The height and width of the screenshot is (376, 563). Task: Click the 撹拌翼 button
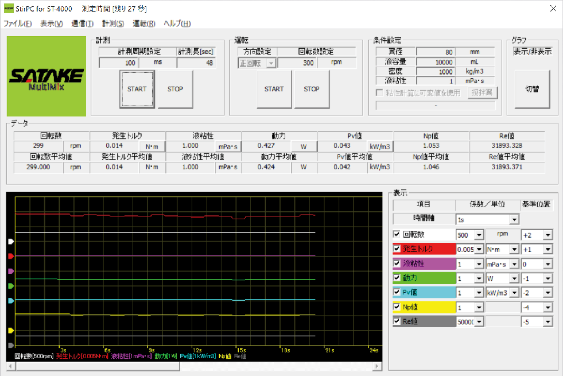point(482,92)
